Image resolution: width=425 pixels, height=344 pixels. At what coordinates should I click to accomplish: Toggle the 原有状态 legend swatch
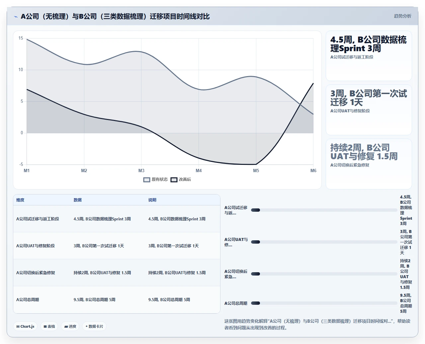tap(147, 180)
